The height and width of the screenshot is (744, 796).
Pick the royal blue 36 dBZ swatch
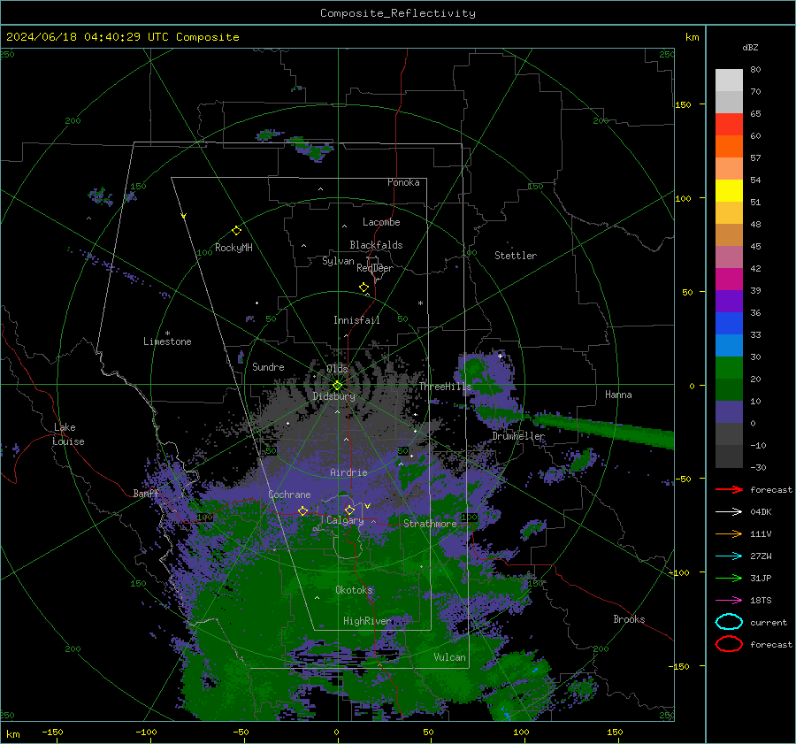pos(729,323)
